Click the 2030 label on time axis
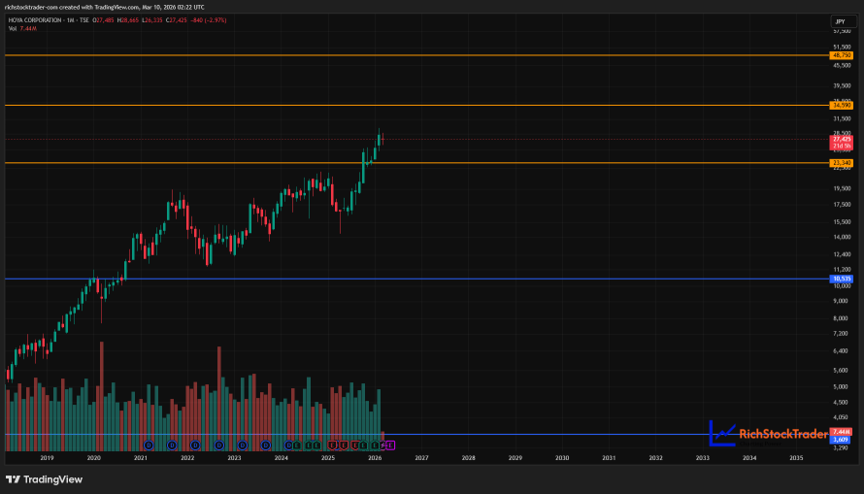864x494 pixels. point(562,458)
